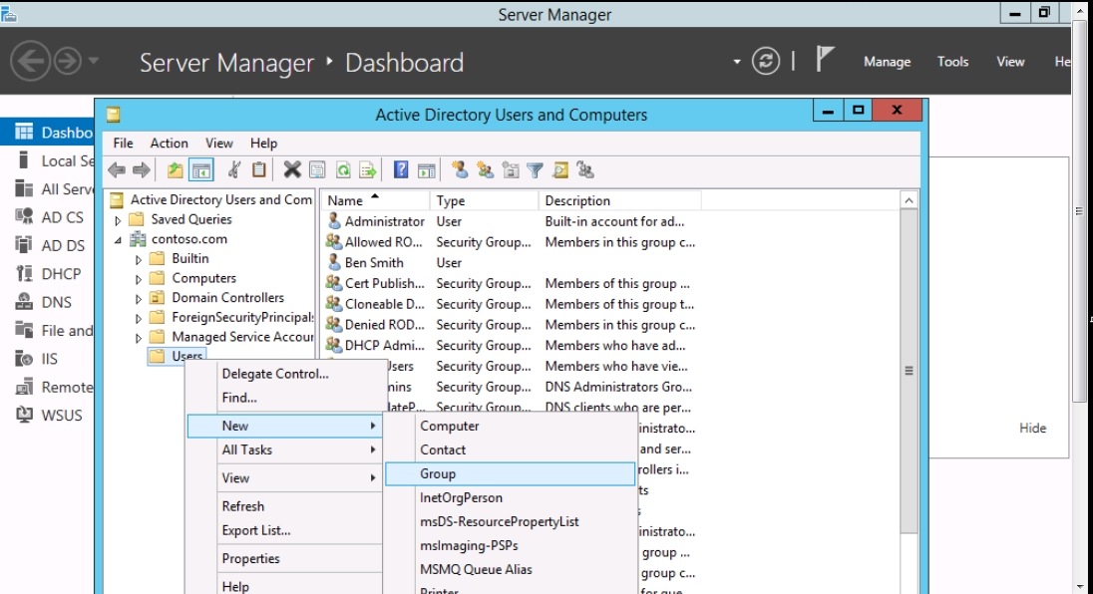Sort list by Description column header
Screen dimensions: 1093x594
[x=619, y=200]
